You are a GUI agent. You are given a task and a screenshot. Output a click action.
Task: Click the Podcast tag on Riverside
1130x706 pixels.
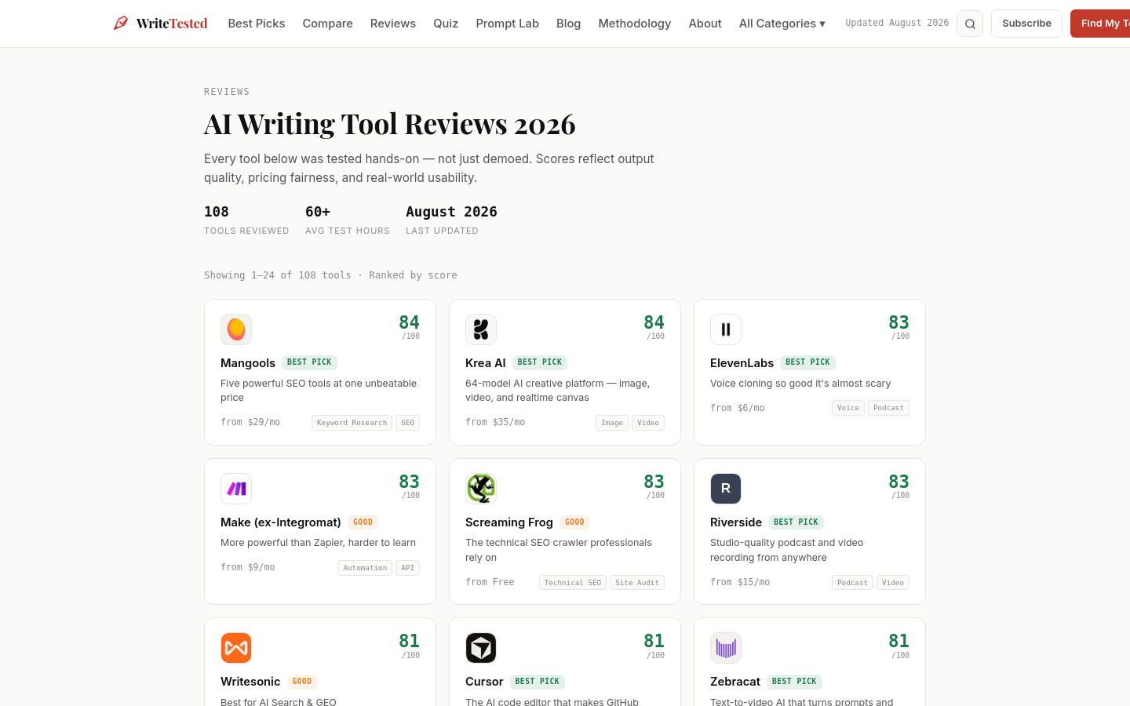click(x=852, y=583)
